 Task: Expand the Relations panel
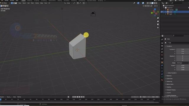click(168, 76)
